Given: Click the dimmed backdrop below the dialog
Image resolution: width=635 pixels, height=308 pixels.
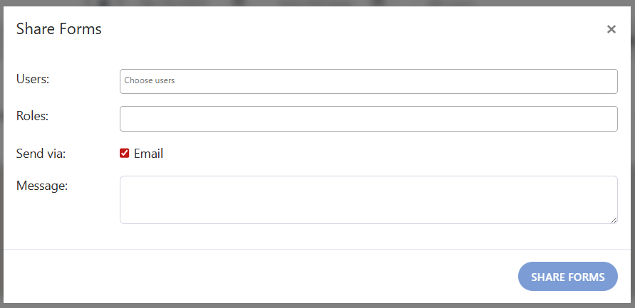Looking at the screenshot, I should [317, 306].
